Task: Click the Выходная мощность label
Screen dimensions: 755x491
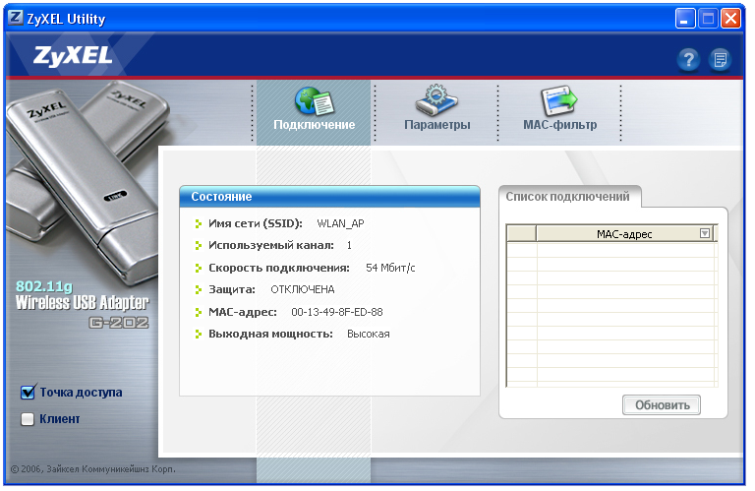Action: click(x=270, y=334)
